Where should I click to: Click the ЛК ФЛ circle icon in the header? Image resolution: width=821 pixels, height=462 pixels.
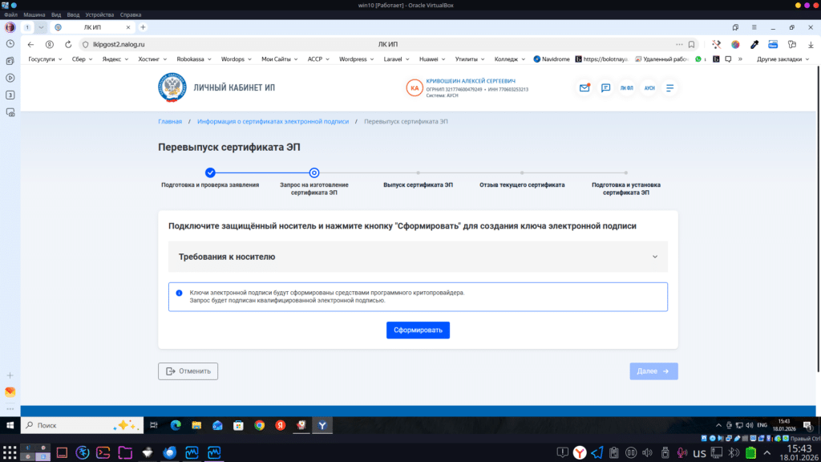click(x=627, y=87)
